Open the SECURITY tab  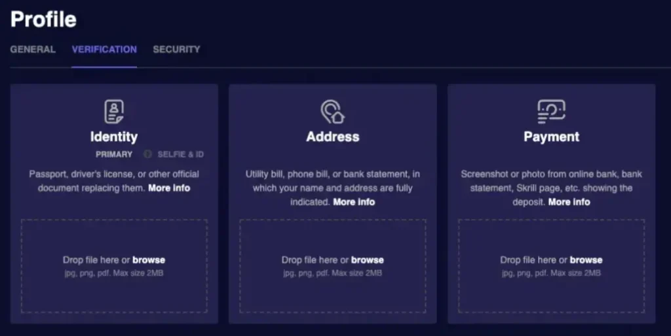[176, 50]
